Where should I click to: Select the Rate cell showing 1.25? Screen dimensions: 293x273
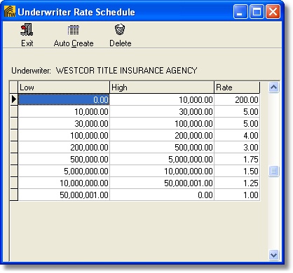pyautogui.click(x=237, y=183)
